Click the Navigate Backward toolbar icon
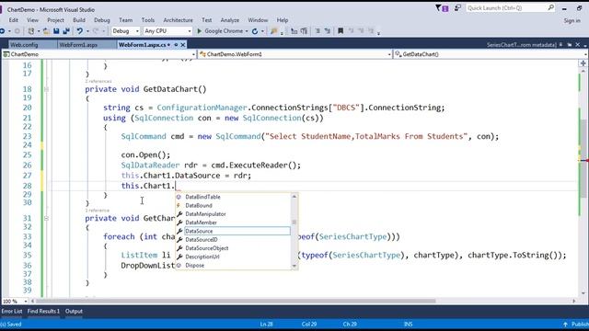Viewport: 589px width, 331px height. pos(2,31)
